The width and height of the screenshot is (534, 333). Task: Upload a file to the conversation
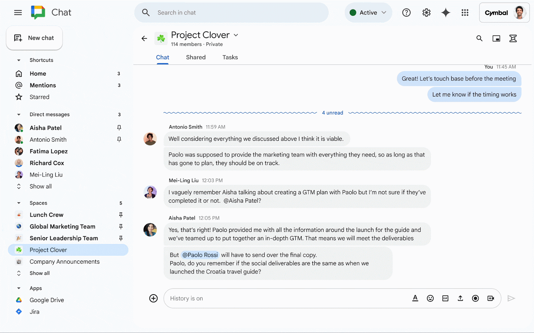460,298
